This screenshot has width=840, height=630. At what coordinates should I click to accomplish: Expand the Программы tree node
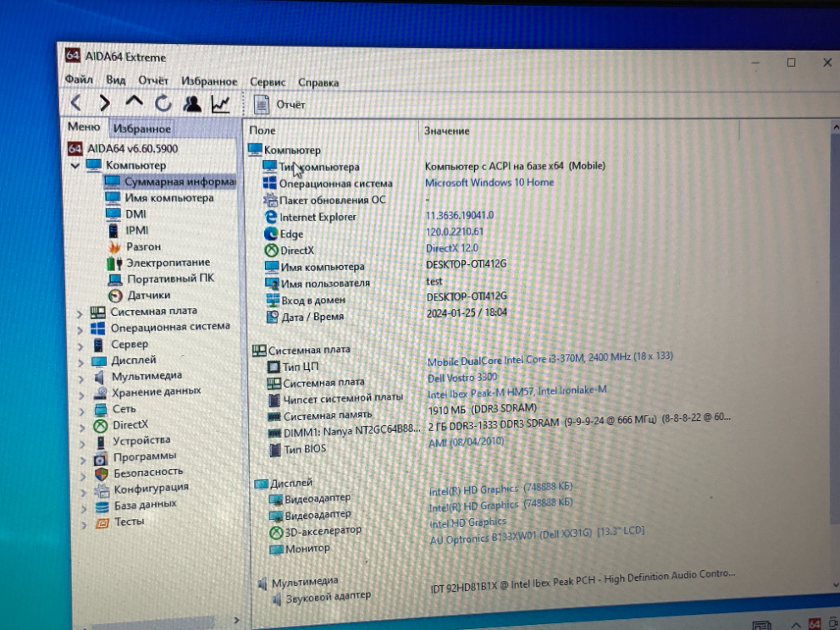83,460
